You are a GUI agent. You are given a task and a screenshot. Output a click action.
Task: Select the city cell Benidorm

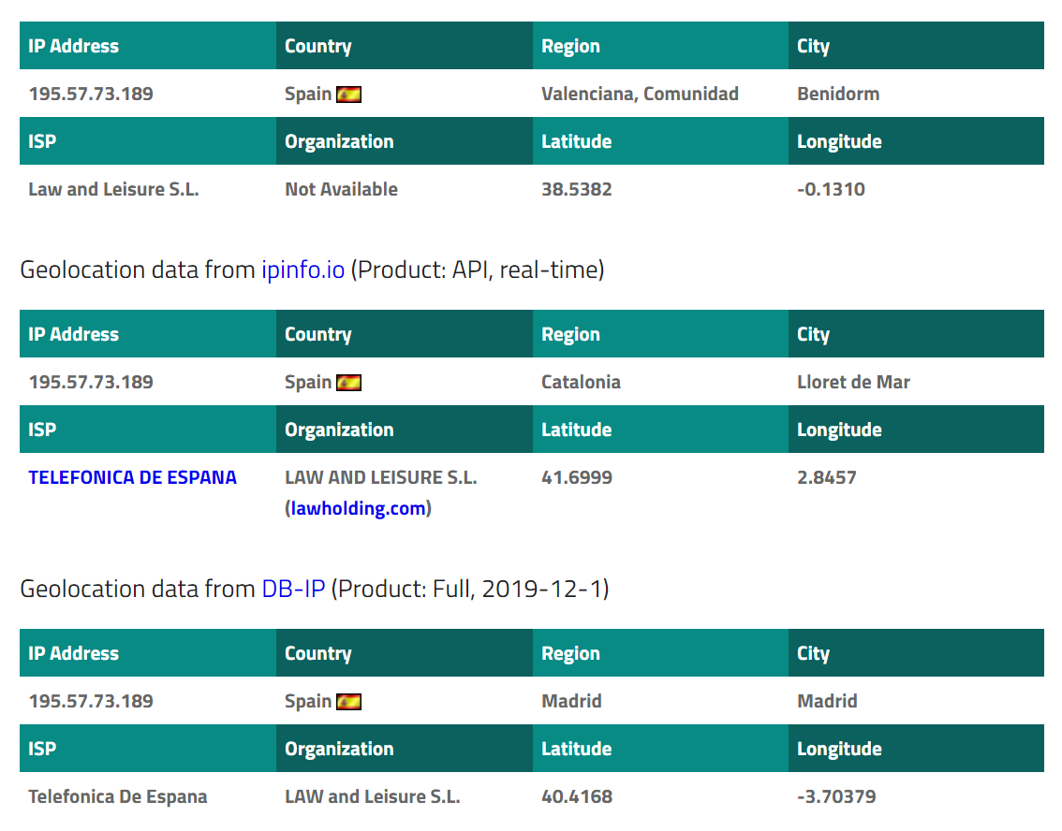pos(838,94)
